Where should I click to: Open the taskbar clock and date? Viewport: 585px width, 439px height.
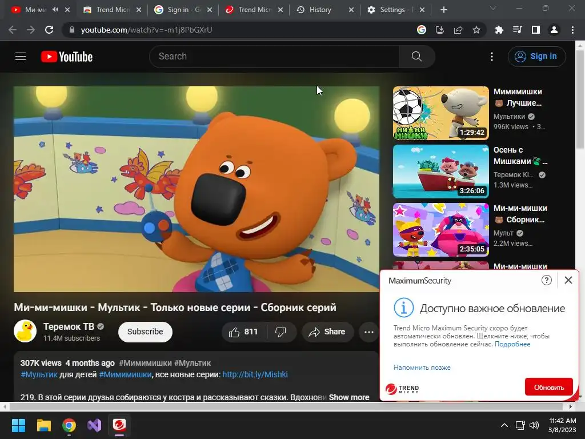562,425
